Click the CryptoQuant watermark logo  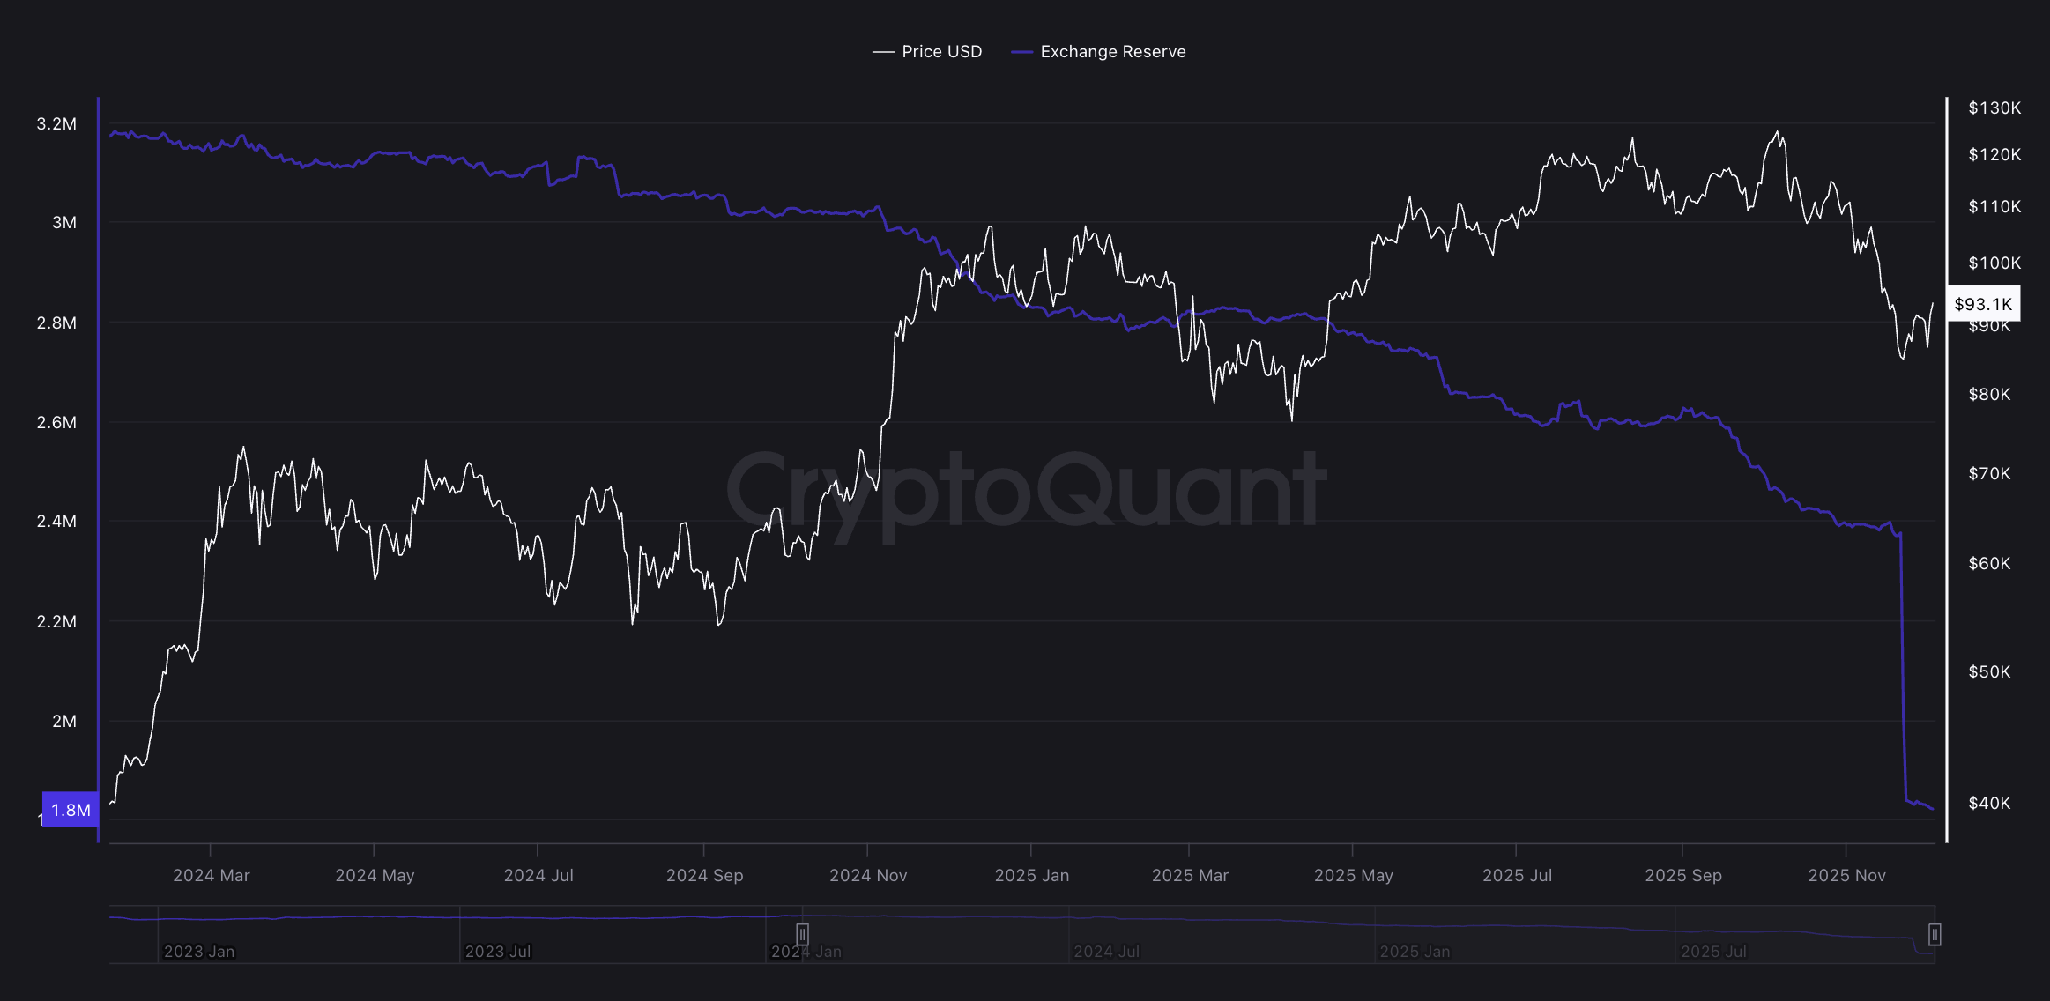(x=1025, y=490)
